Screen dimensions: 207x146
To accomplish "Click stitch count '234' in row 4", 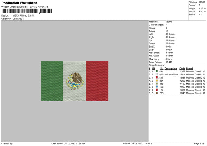I will coord(161,81).
